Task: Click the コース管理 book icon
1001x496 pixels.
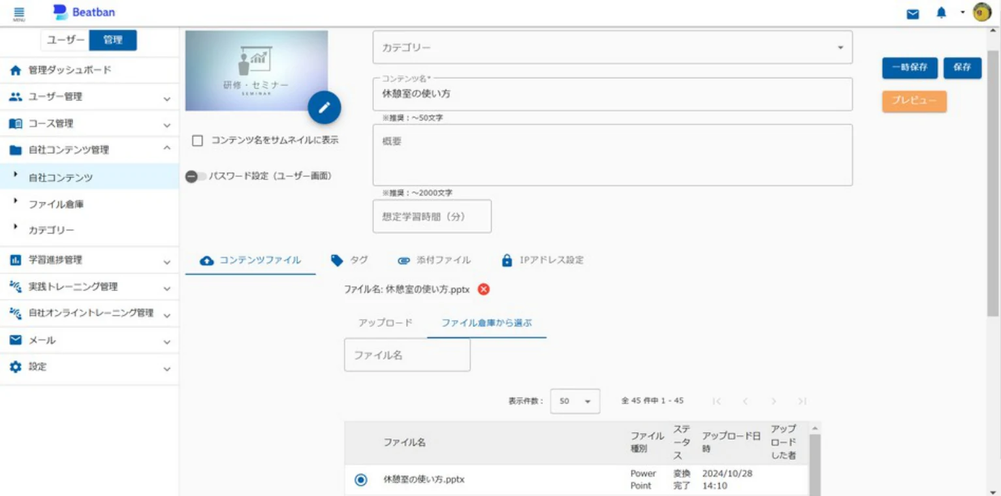Action: (x=16, y=123)
